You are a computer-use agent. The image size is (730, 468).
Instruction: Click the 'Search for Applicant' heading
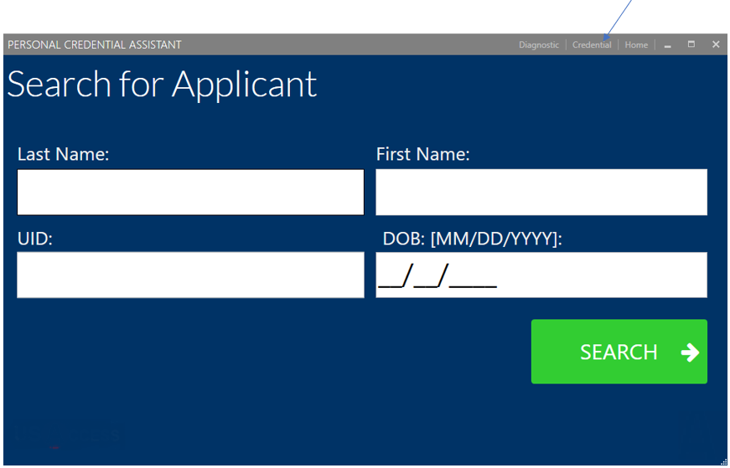[x=162, y=85]
